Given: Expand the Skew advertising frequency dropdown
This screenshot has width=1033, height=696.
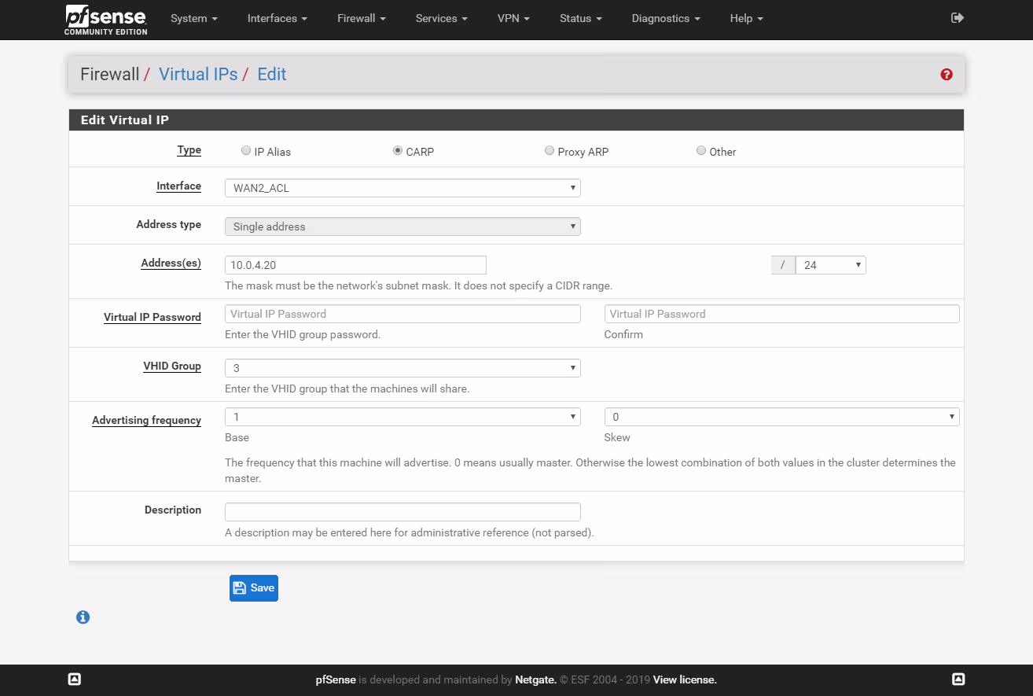Looking at the screenshot, I should 781,417.
